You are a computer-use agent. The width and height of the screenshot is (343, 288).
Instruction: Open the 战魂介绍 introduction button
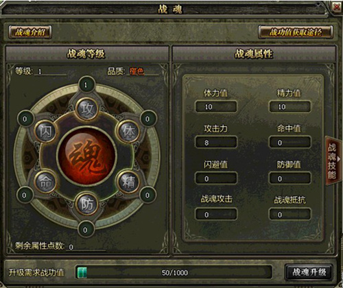tap(30, 32)
